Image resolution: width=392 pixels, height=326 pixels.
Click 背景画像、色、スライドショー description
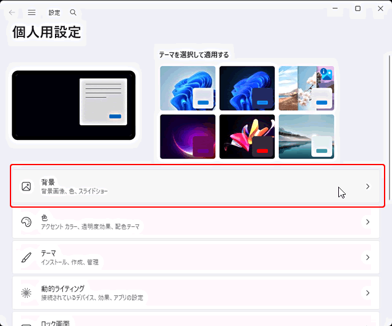(x=74, y=191)
